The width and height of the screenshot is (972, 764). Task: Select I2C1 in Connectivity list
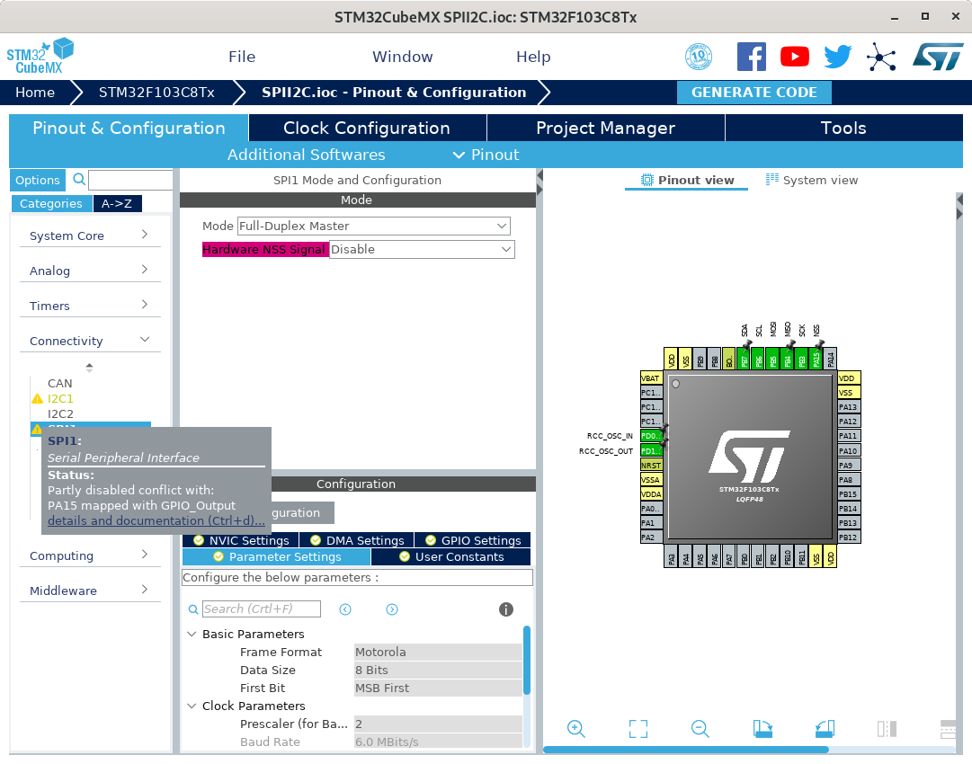pyautogui.click(x=60, y=398)
